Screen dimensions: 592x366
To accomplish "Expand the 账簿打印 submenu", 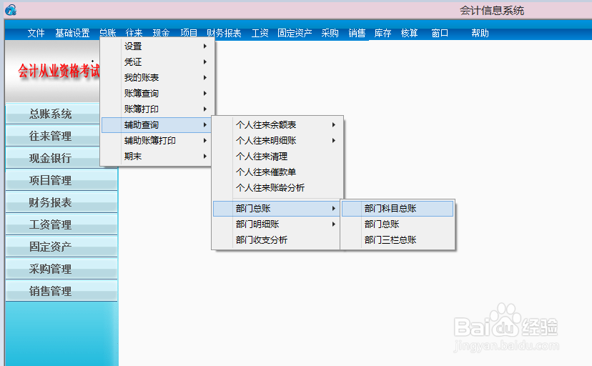I will click(157, 109).
